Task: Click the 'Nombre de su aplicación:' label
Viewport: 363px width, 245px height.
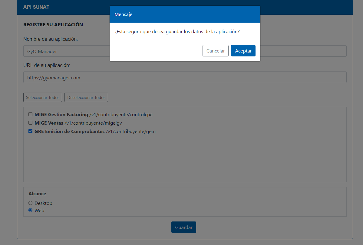Action: click(x=51, y=39)
